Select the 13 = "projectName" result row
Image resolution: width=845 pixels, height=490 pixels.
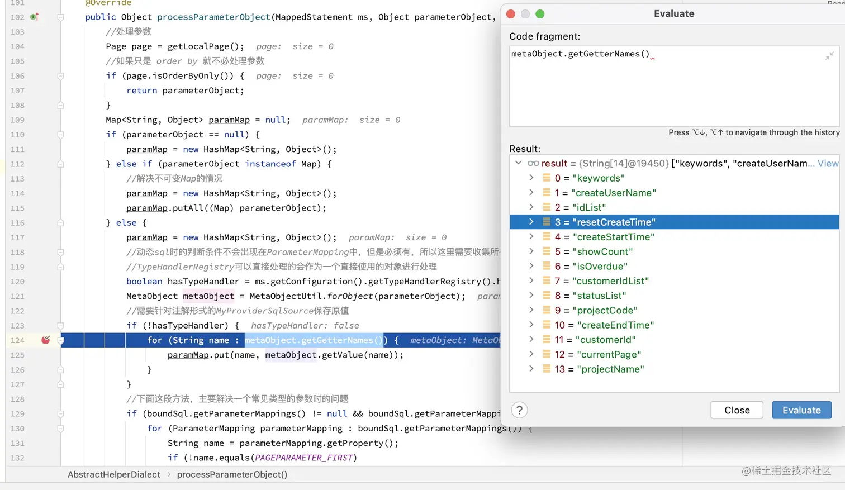(675, 369)
